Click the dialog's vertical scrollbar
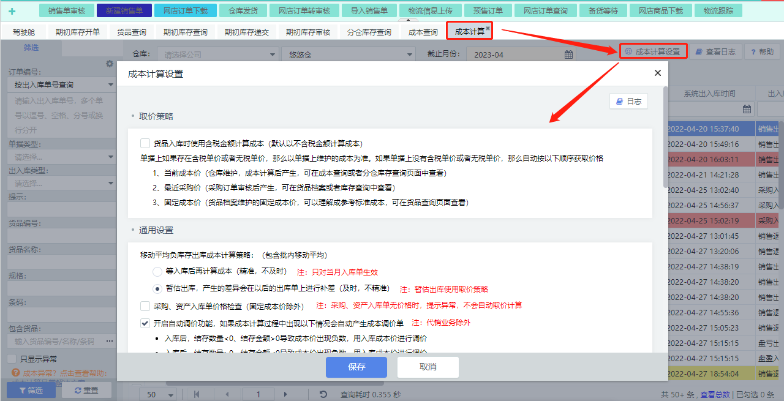The image size is (784, 401). pos(666,137)
